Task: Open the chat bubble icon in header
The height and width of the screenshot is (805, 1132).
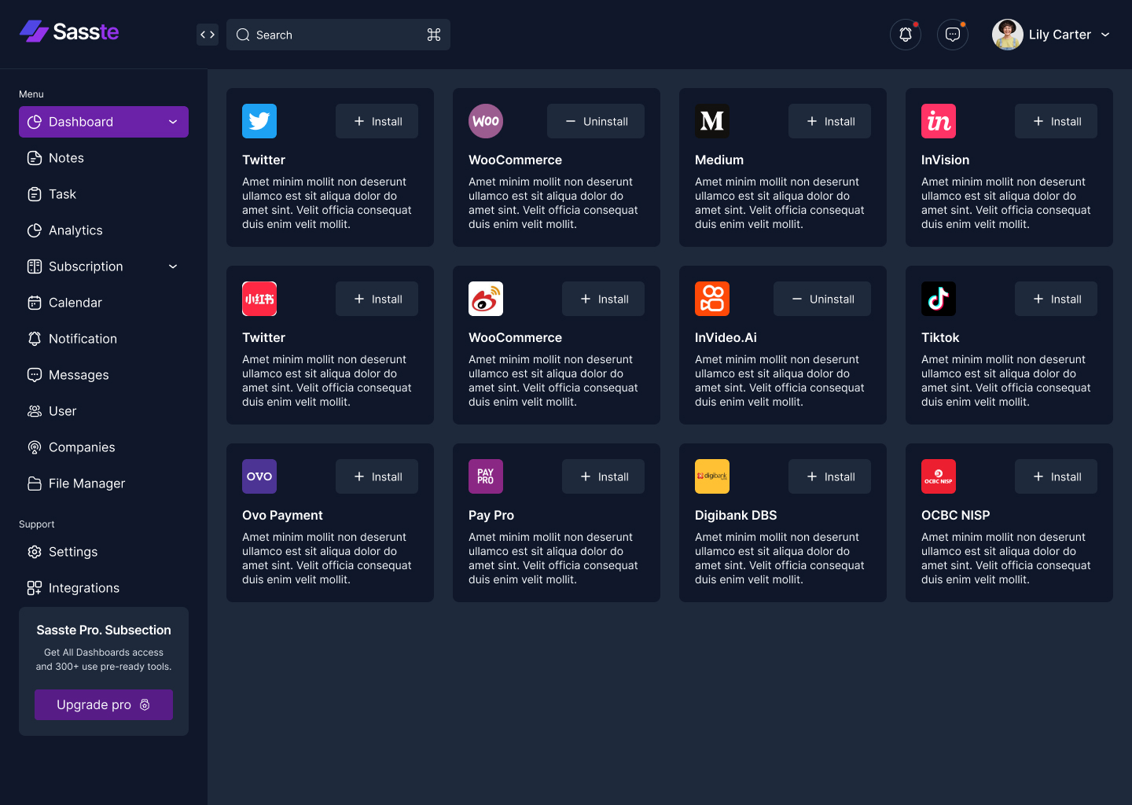Action: [x=953, y=35]
